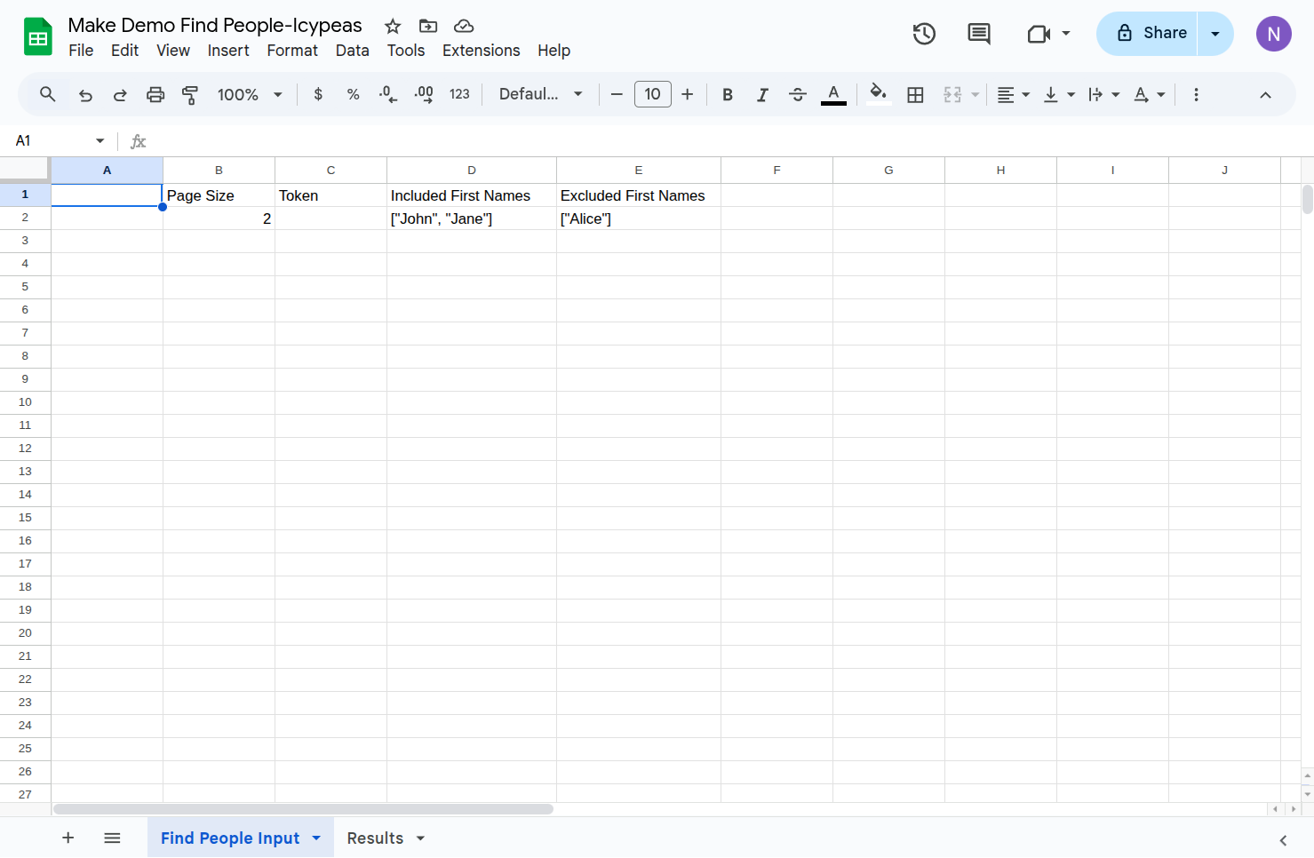
Task: Hide the menus with collapse arrow
Action: coord(1265,94)
